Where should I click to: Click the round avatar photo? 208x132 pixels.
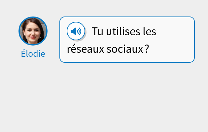click(x=33, y=31)
